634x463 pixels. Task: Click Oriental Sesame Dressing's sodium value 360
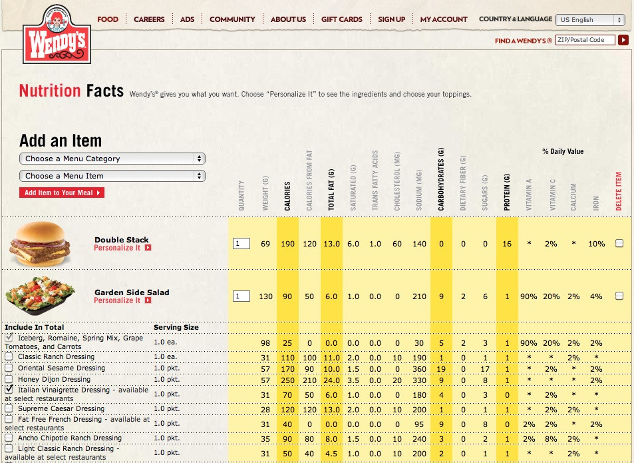click(x=419, y=368)
